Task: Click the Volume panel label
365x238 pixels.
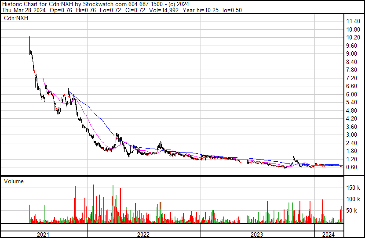Action: pos(14,181)
